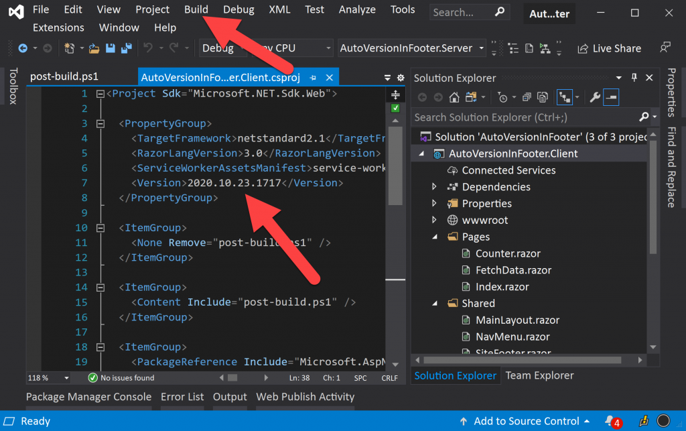The height and width of the screenshot is (431, 686).
Task: Expand the Properties node in Solution Explorer
Action: [x=434, y=204]
